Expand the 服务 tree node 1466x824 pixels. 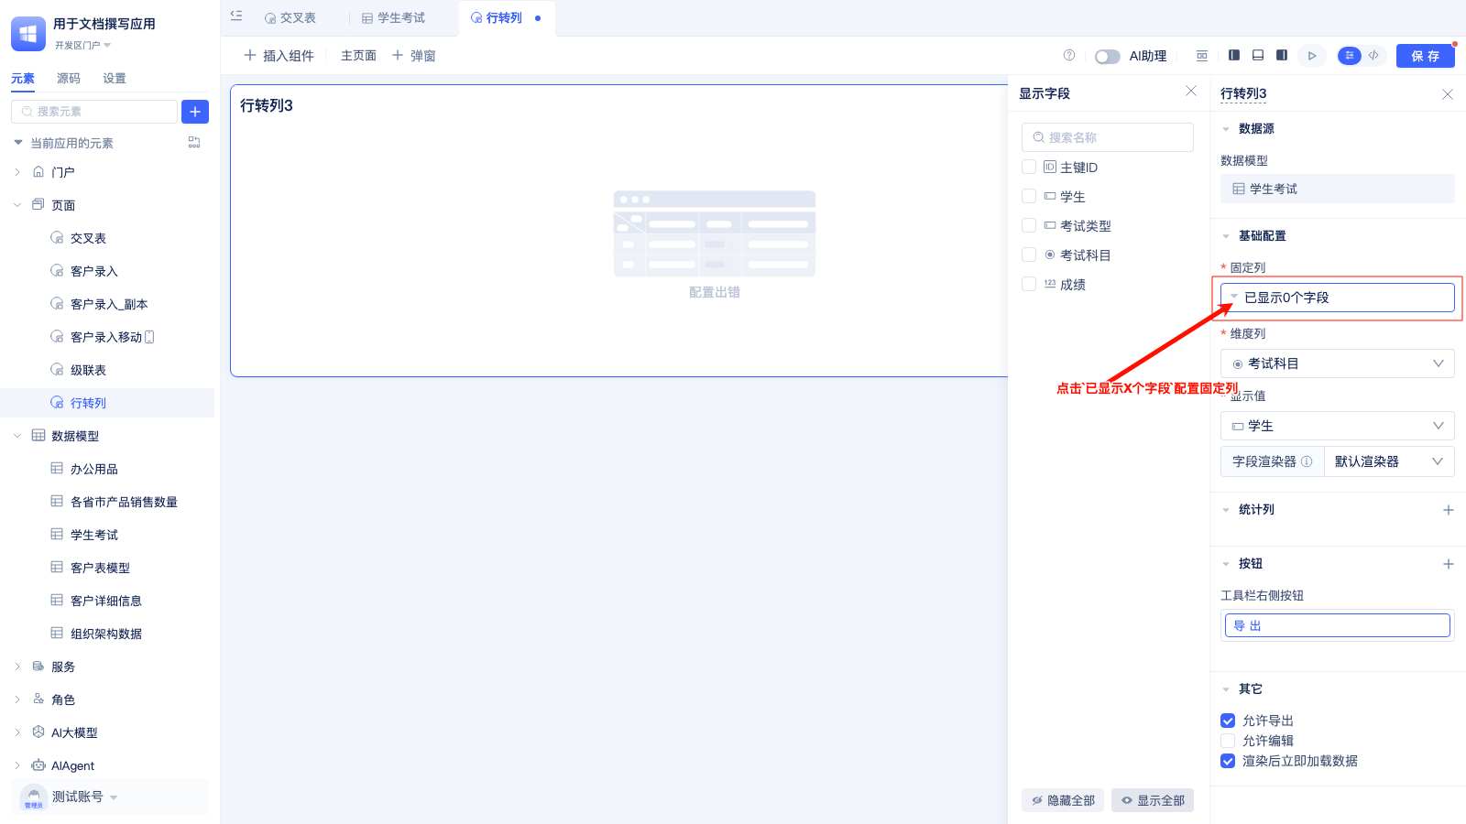point(17,667)
